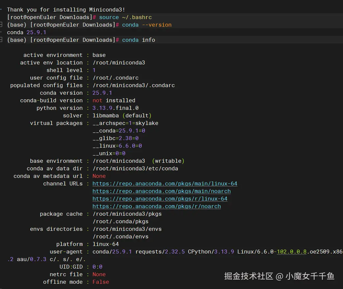
Task: Click the underlined 102.0.0.8 address in user-agent
Action: (292, 252)
